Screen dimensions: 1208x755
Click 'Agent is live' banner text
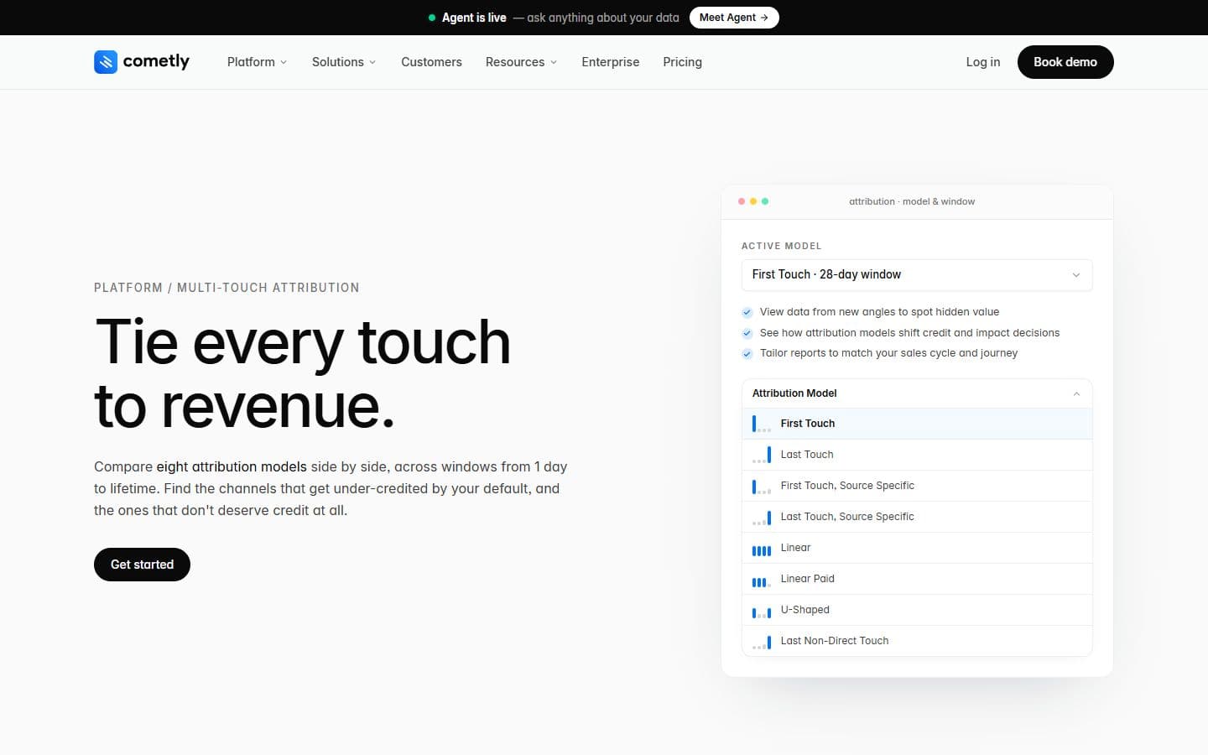(x=474, y=18)
